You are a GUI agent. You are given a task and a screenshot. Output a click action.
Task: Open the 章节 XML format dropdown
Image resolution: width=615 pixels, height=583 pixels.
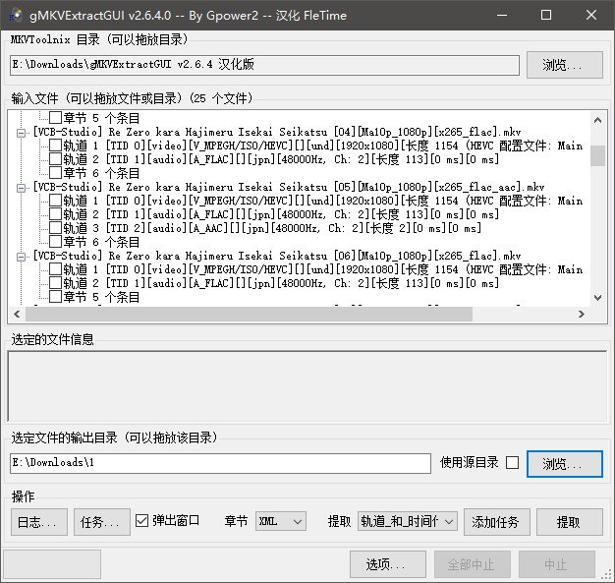[280, 521]
